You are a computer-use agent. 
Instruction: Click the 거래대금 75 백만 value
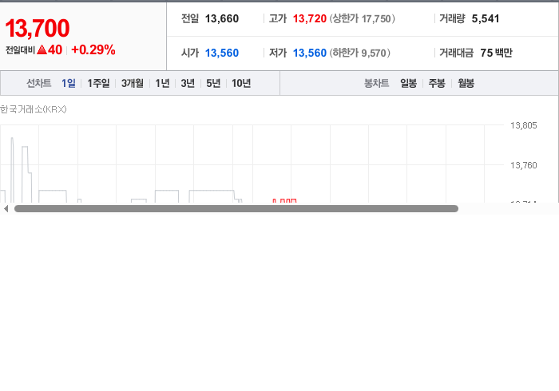click(x=496, y=53)
